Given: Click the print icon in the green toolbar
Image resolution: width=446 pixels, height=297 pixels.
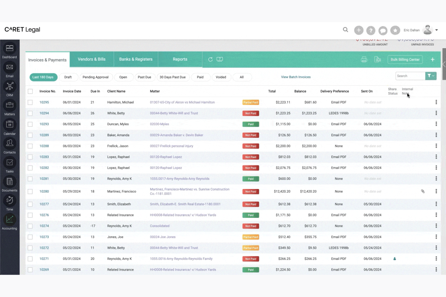Looking at the screenshot, I should (x=364, y=59).
